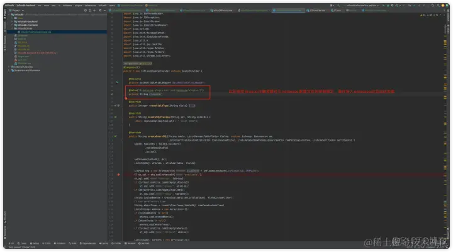This screenshot has width=453, height=252.
Task: Click the influxdb-backend breadcrumb in navigation bar
Action: (26, 6)
